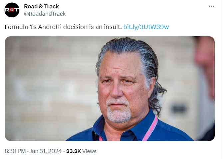Open the Road & Track display name profile
The height and width of the screenshot is (159, 223).
[41, 6]
